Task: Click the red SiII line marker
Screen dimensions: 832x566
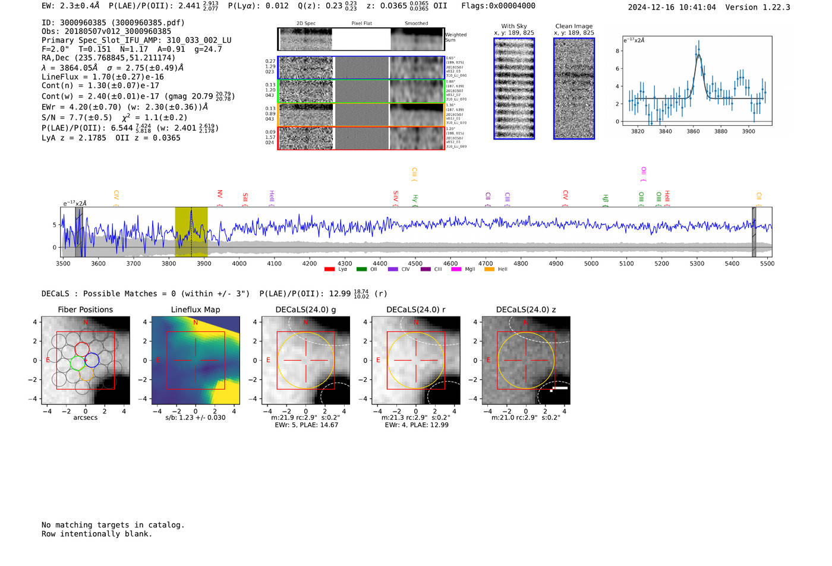Action: [245, 199]
